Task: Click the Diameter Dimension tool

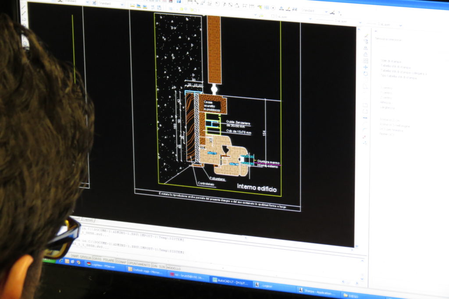Action: tap(231, 4)
